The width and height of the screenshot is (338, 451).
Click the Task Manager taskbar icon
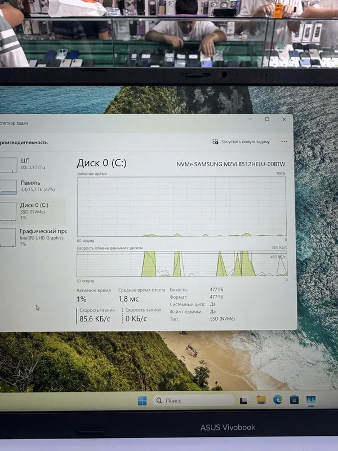pos(311,400)
